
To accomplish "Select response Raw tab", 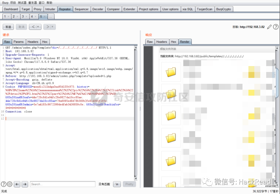I will point(150,42).
